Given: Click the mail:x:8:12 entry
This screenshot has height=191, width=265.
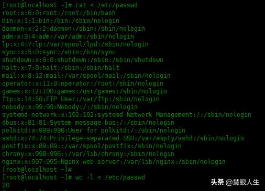Looking at the screenshot, I should pos(86,76).
